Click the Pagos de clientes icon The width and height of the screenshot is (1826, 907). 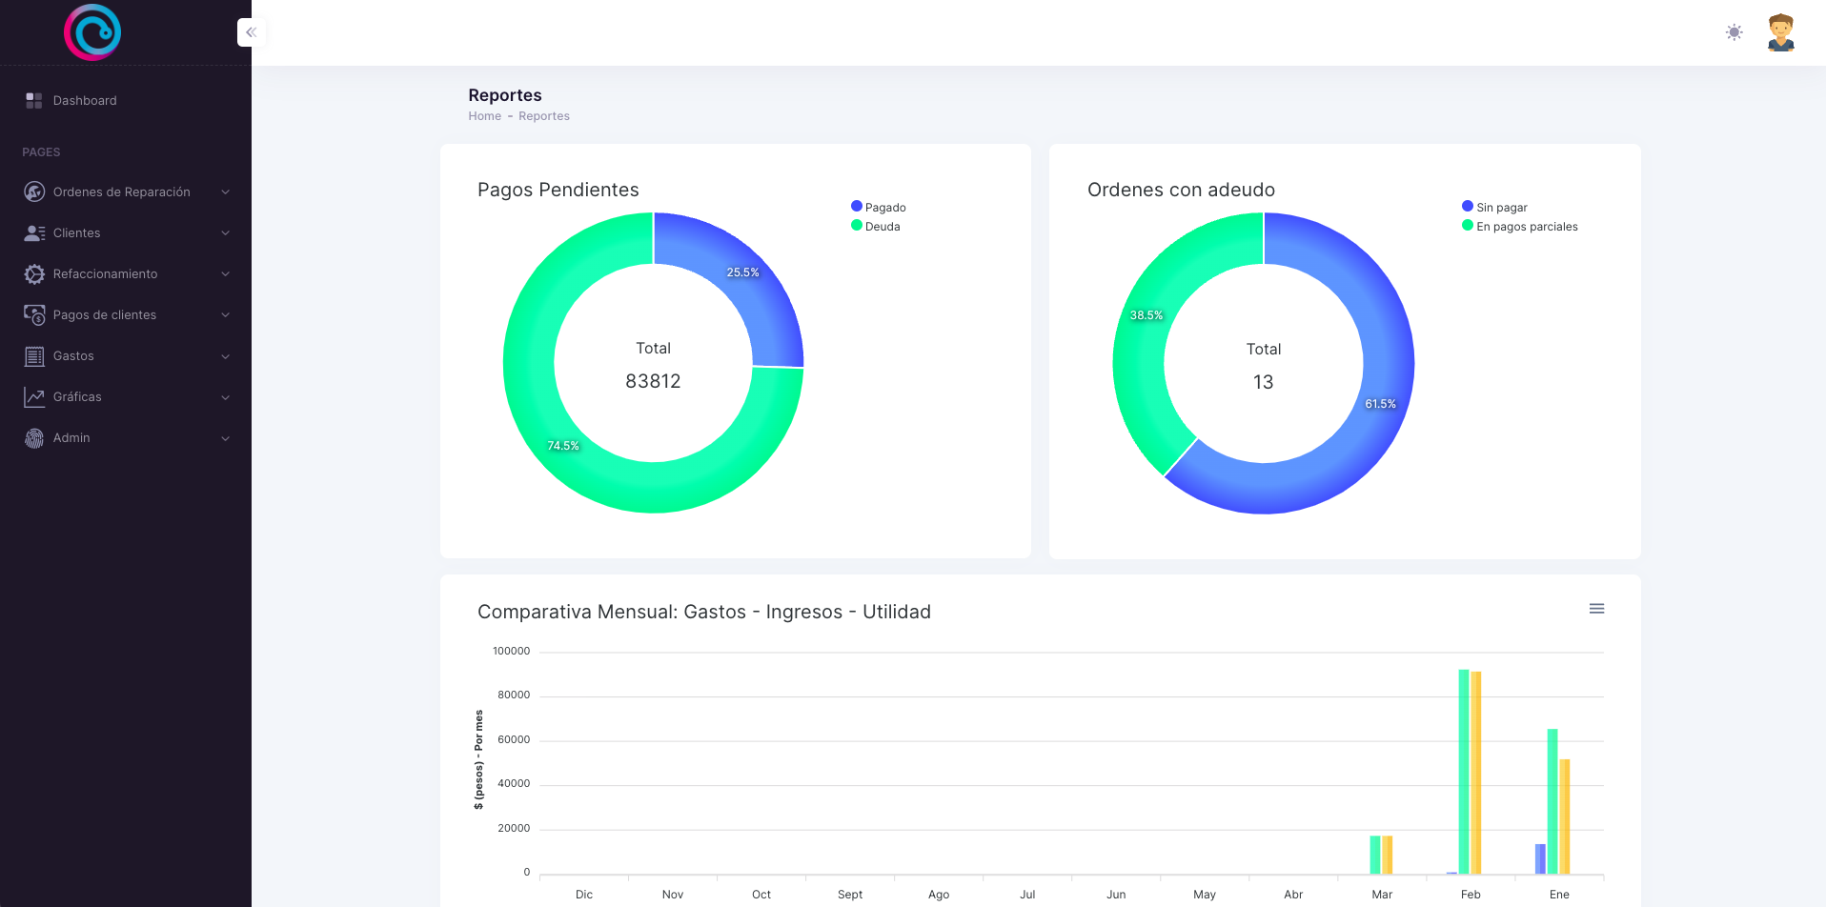tap(34, 315)
